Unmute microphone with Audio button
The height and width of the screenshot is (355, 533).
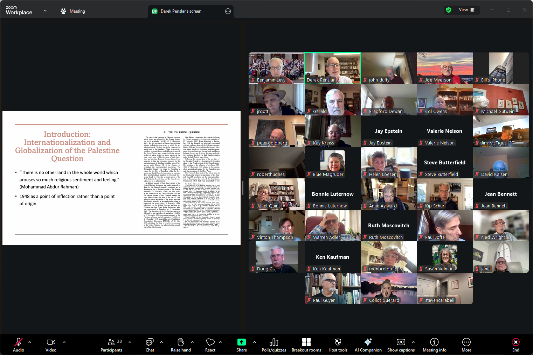point(19,342)
